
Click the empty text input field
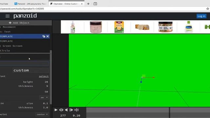pyautogui.click(x=24, y=64)
